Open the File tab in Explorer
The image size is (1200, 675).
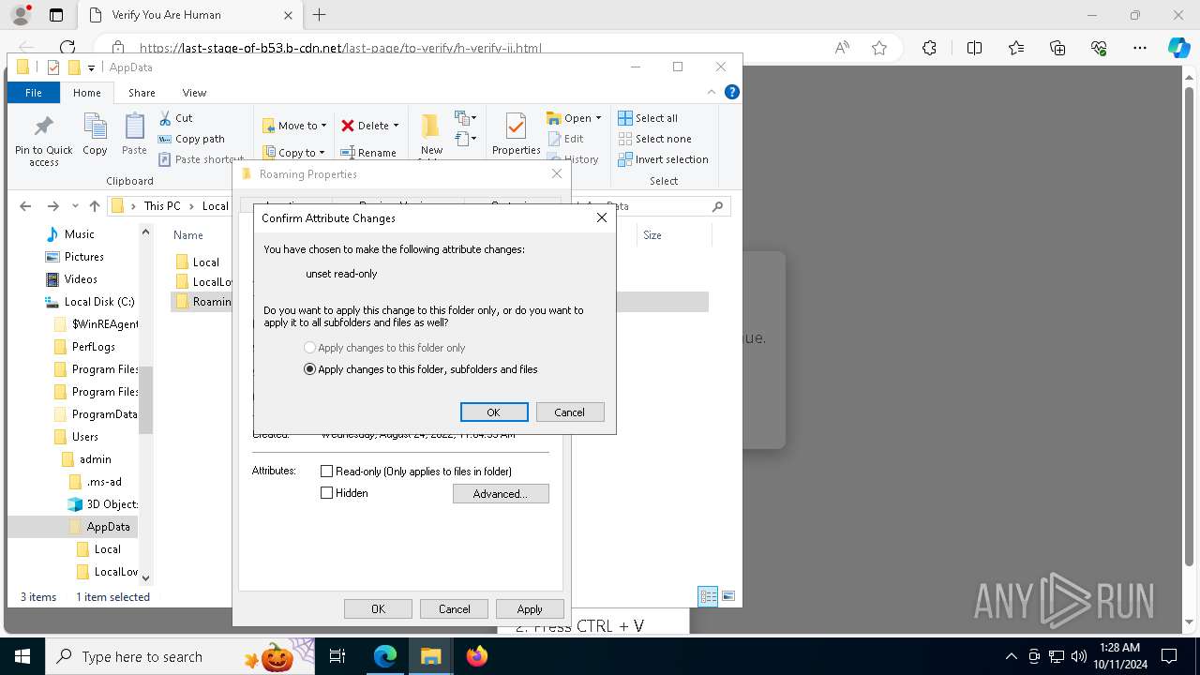(34, 93)
